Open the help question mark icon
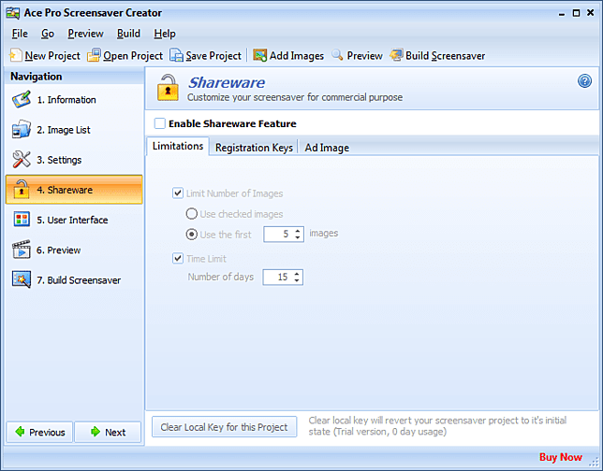603x471 pixels. [x=584, y=81]
